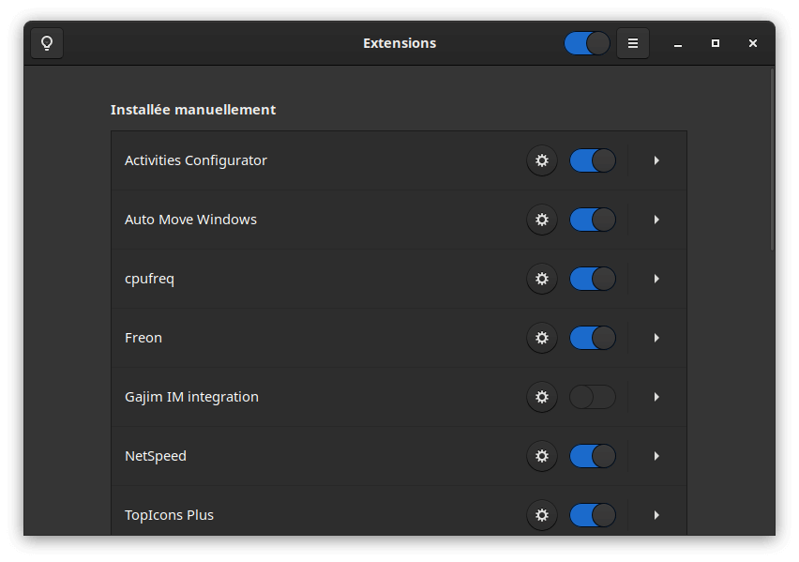
Task: Select the 'Freon' label
Action: (143, 338)
